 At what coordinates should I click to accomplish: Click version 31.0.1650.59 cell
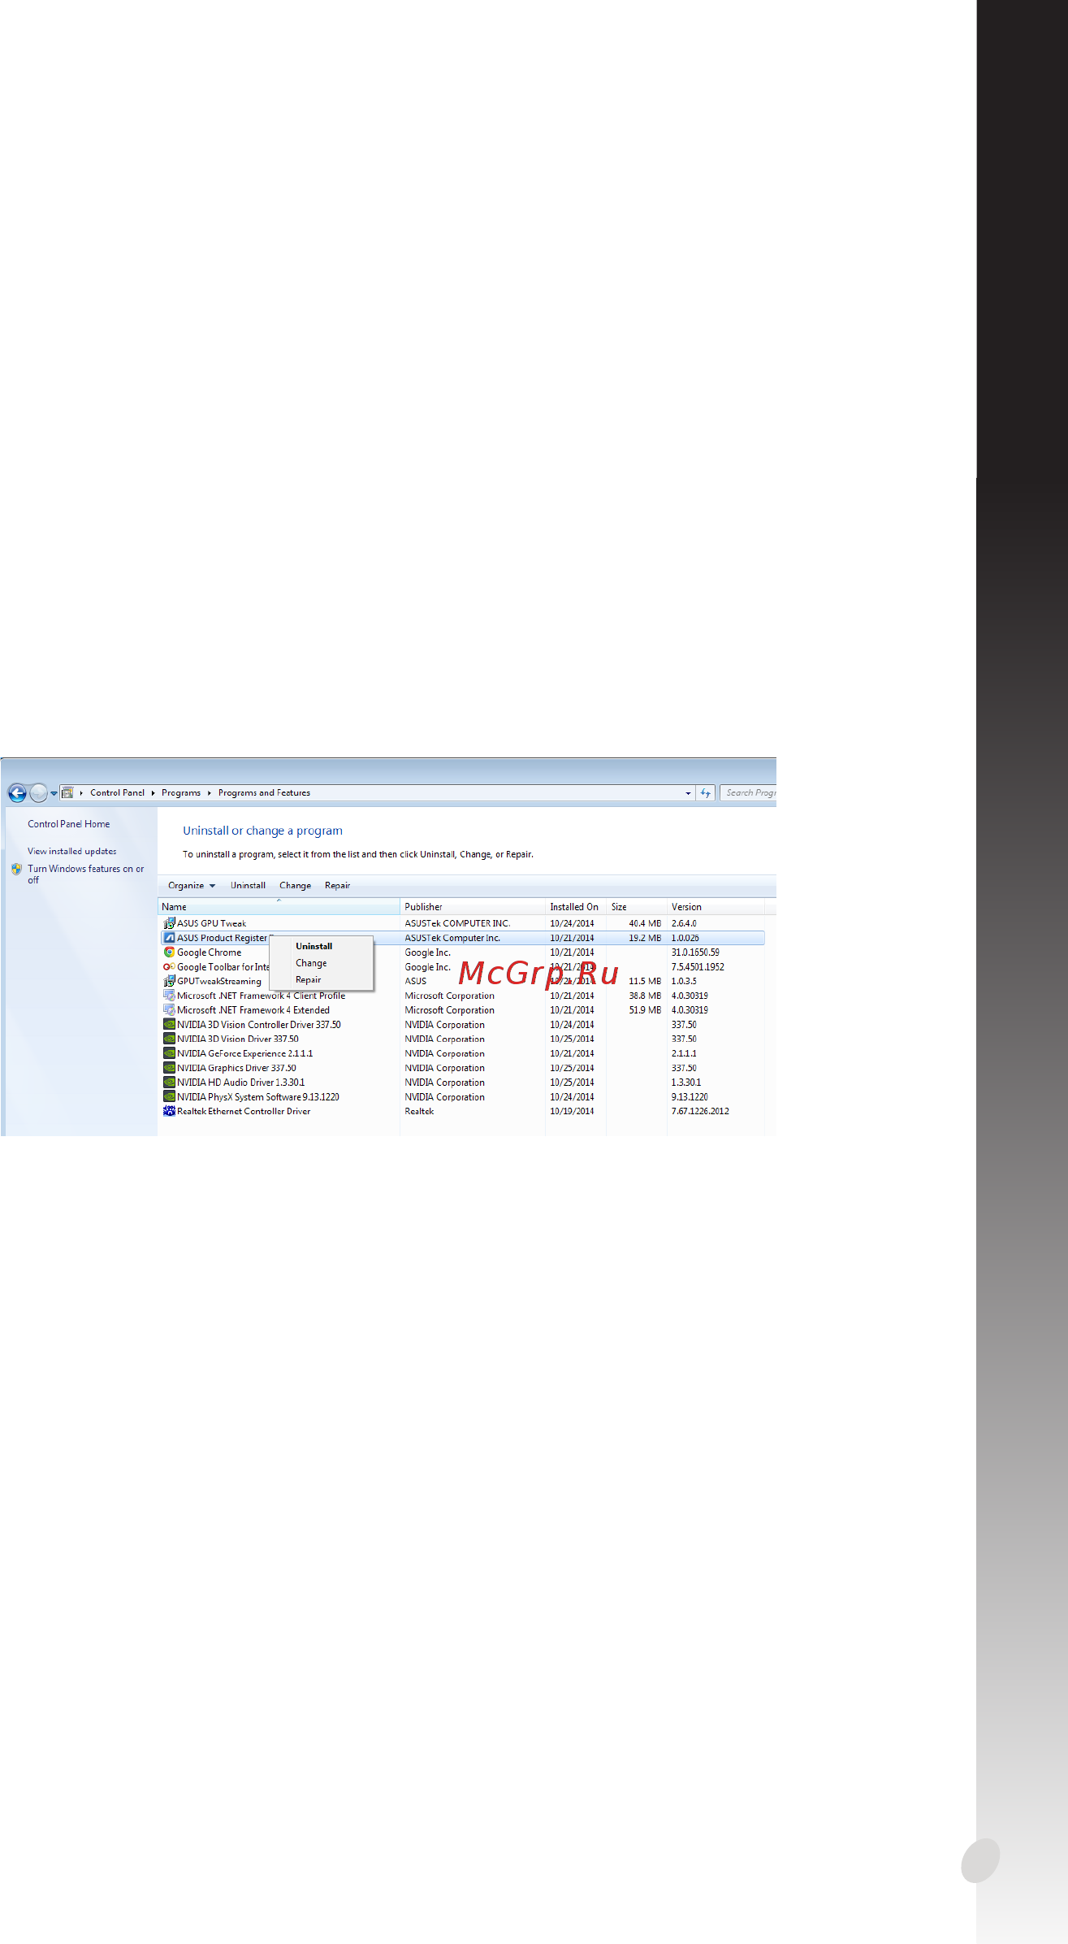pyautogui.click(x=694, y=952)
